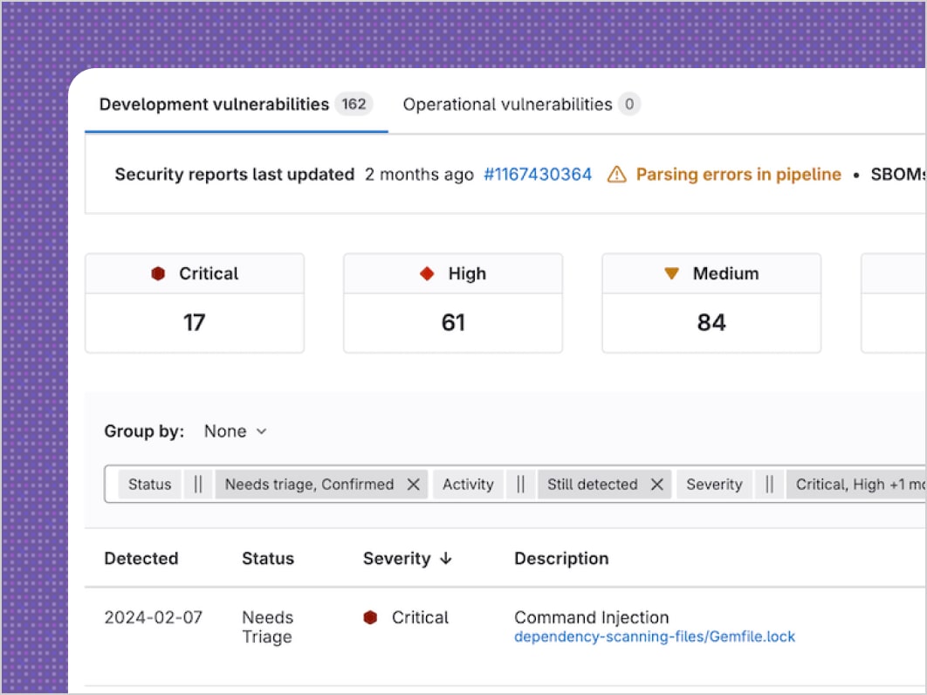Screen dimensions: 927x695
Task: Click the High severity diamond icon
Action: pos(427,273)
